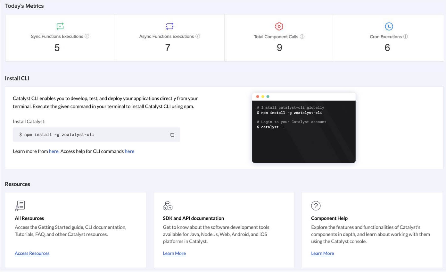This screenshot has height=272, width=446.
Task: Click Learn More under Component Help
Action: click(322, 253)
